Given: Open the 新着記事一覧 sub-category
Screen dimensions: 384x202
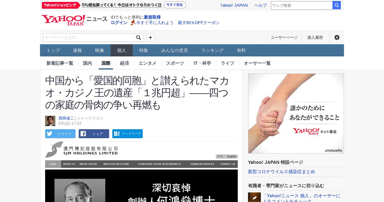Looking at the screenshot, I should click(60, 63).
